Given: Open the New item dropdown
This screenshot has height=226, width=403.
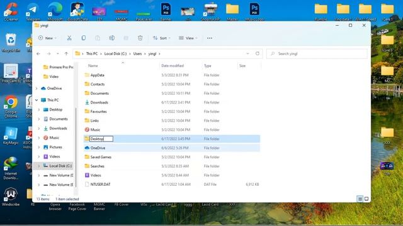Looking at the screenshot, I should (48, 38).
